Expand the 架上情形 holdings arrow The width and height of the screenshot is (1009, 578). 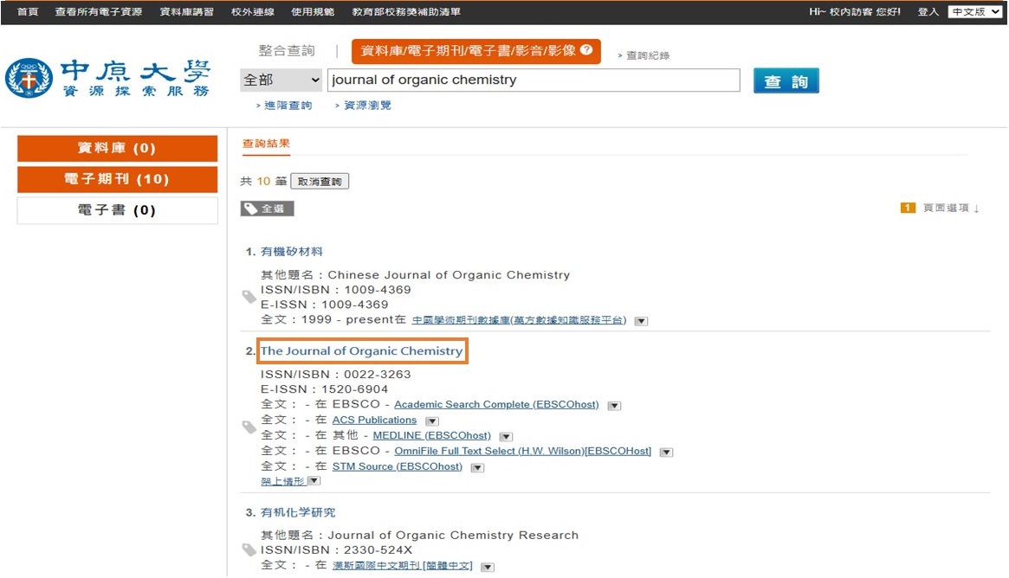point(314,481)
